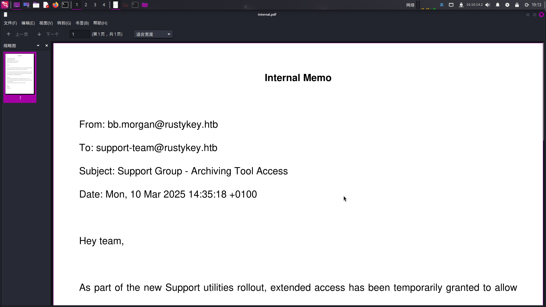Click the next page down arrow
Image resolution: width=546 pixels, height=307 pixels.
point(39,34)
